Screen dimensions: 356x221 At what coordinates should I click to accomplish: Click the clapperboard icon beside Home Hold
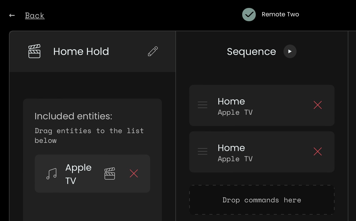[x=34, y=51]
